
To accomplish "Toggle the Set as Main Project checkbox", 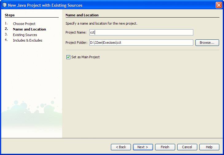I will coord(68,57).
